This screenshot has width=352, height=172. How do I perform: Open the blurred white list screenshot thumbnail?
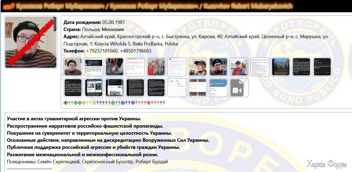tap(198, 88)
